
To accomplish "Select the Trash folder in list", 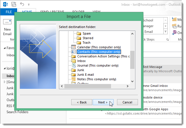I will click(86, 43).
